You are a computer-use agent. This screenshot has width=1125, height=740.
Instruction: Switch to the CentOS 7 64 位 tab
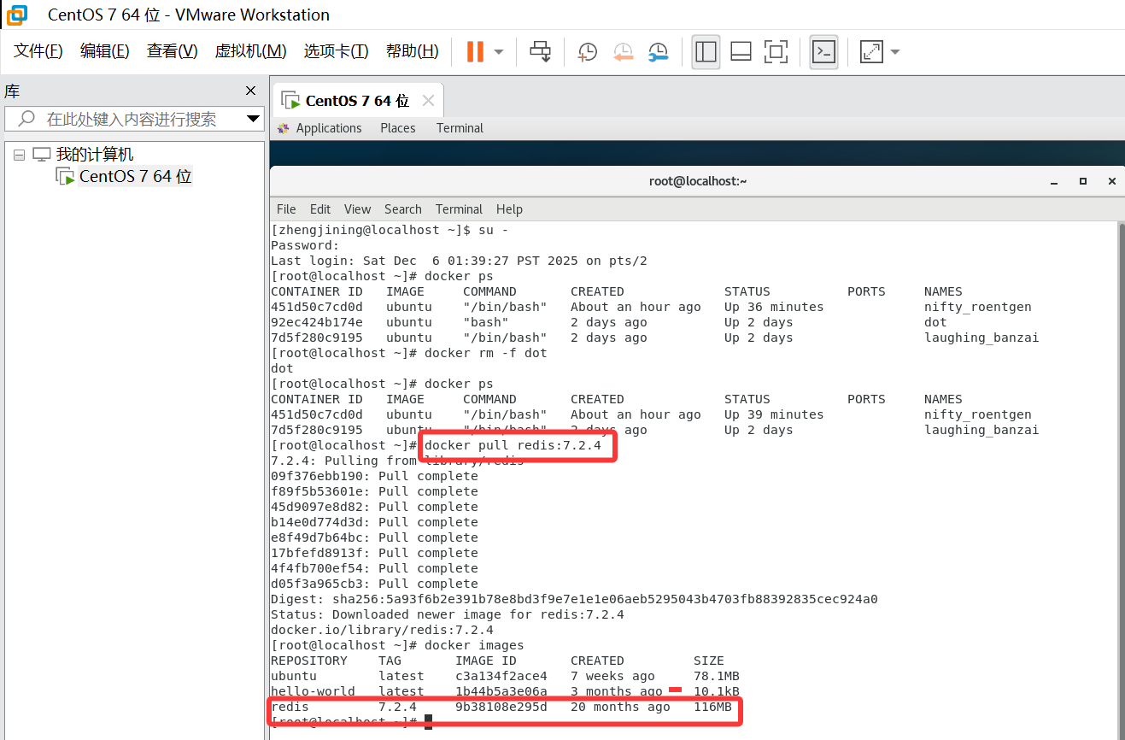[356, 101]
